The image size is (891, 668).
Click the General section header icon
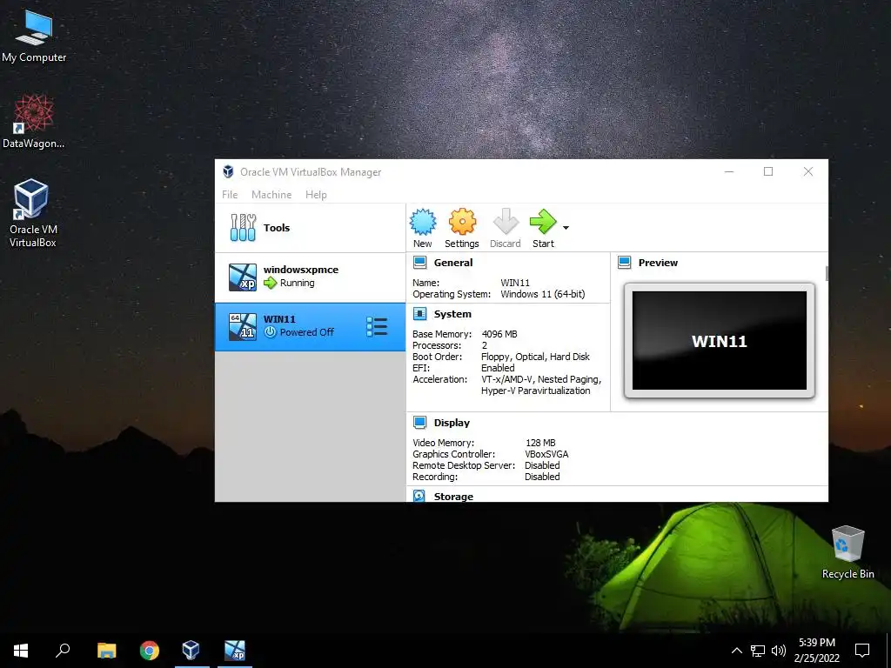tap(420, 263)
